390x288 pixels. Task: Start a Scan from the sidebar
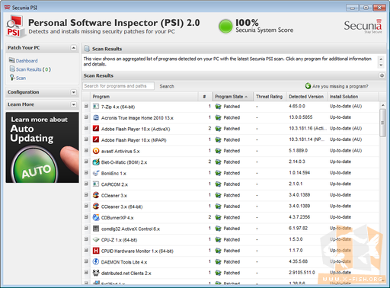21,78
